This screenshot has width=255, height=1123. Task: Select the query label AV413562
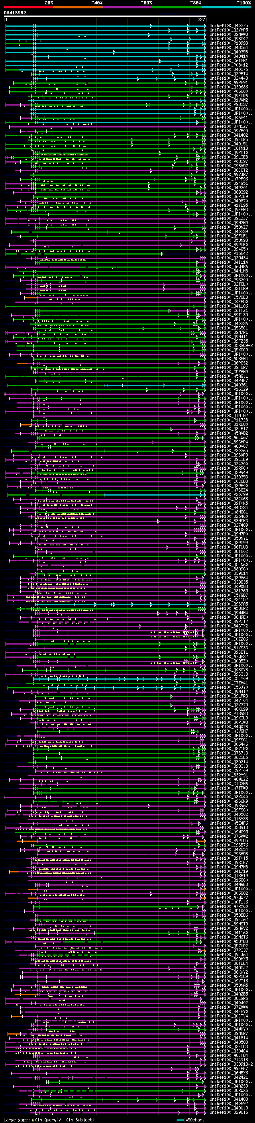(15, 13)
